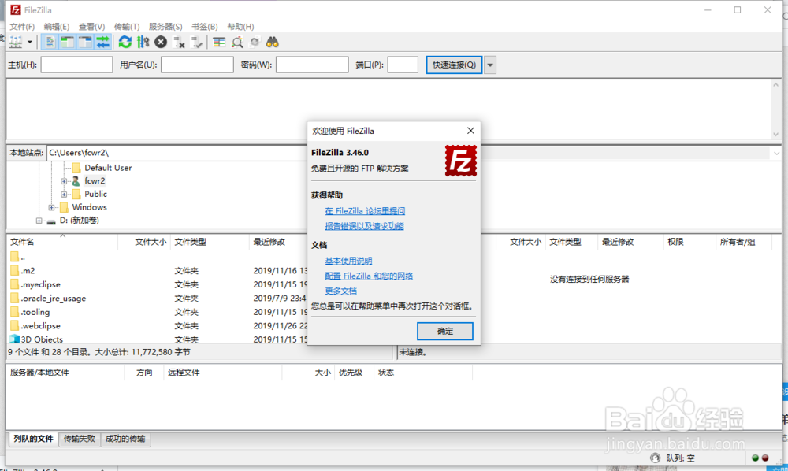Toggle transfer queue display icon

pos(103,43)
